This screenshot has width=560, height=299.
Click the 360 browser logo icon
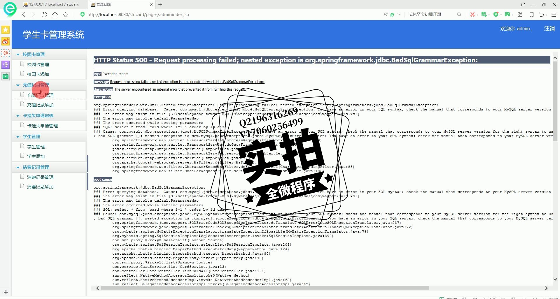10,9
